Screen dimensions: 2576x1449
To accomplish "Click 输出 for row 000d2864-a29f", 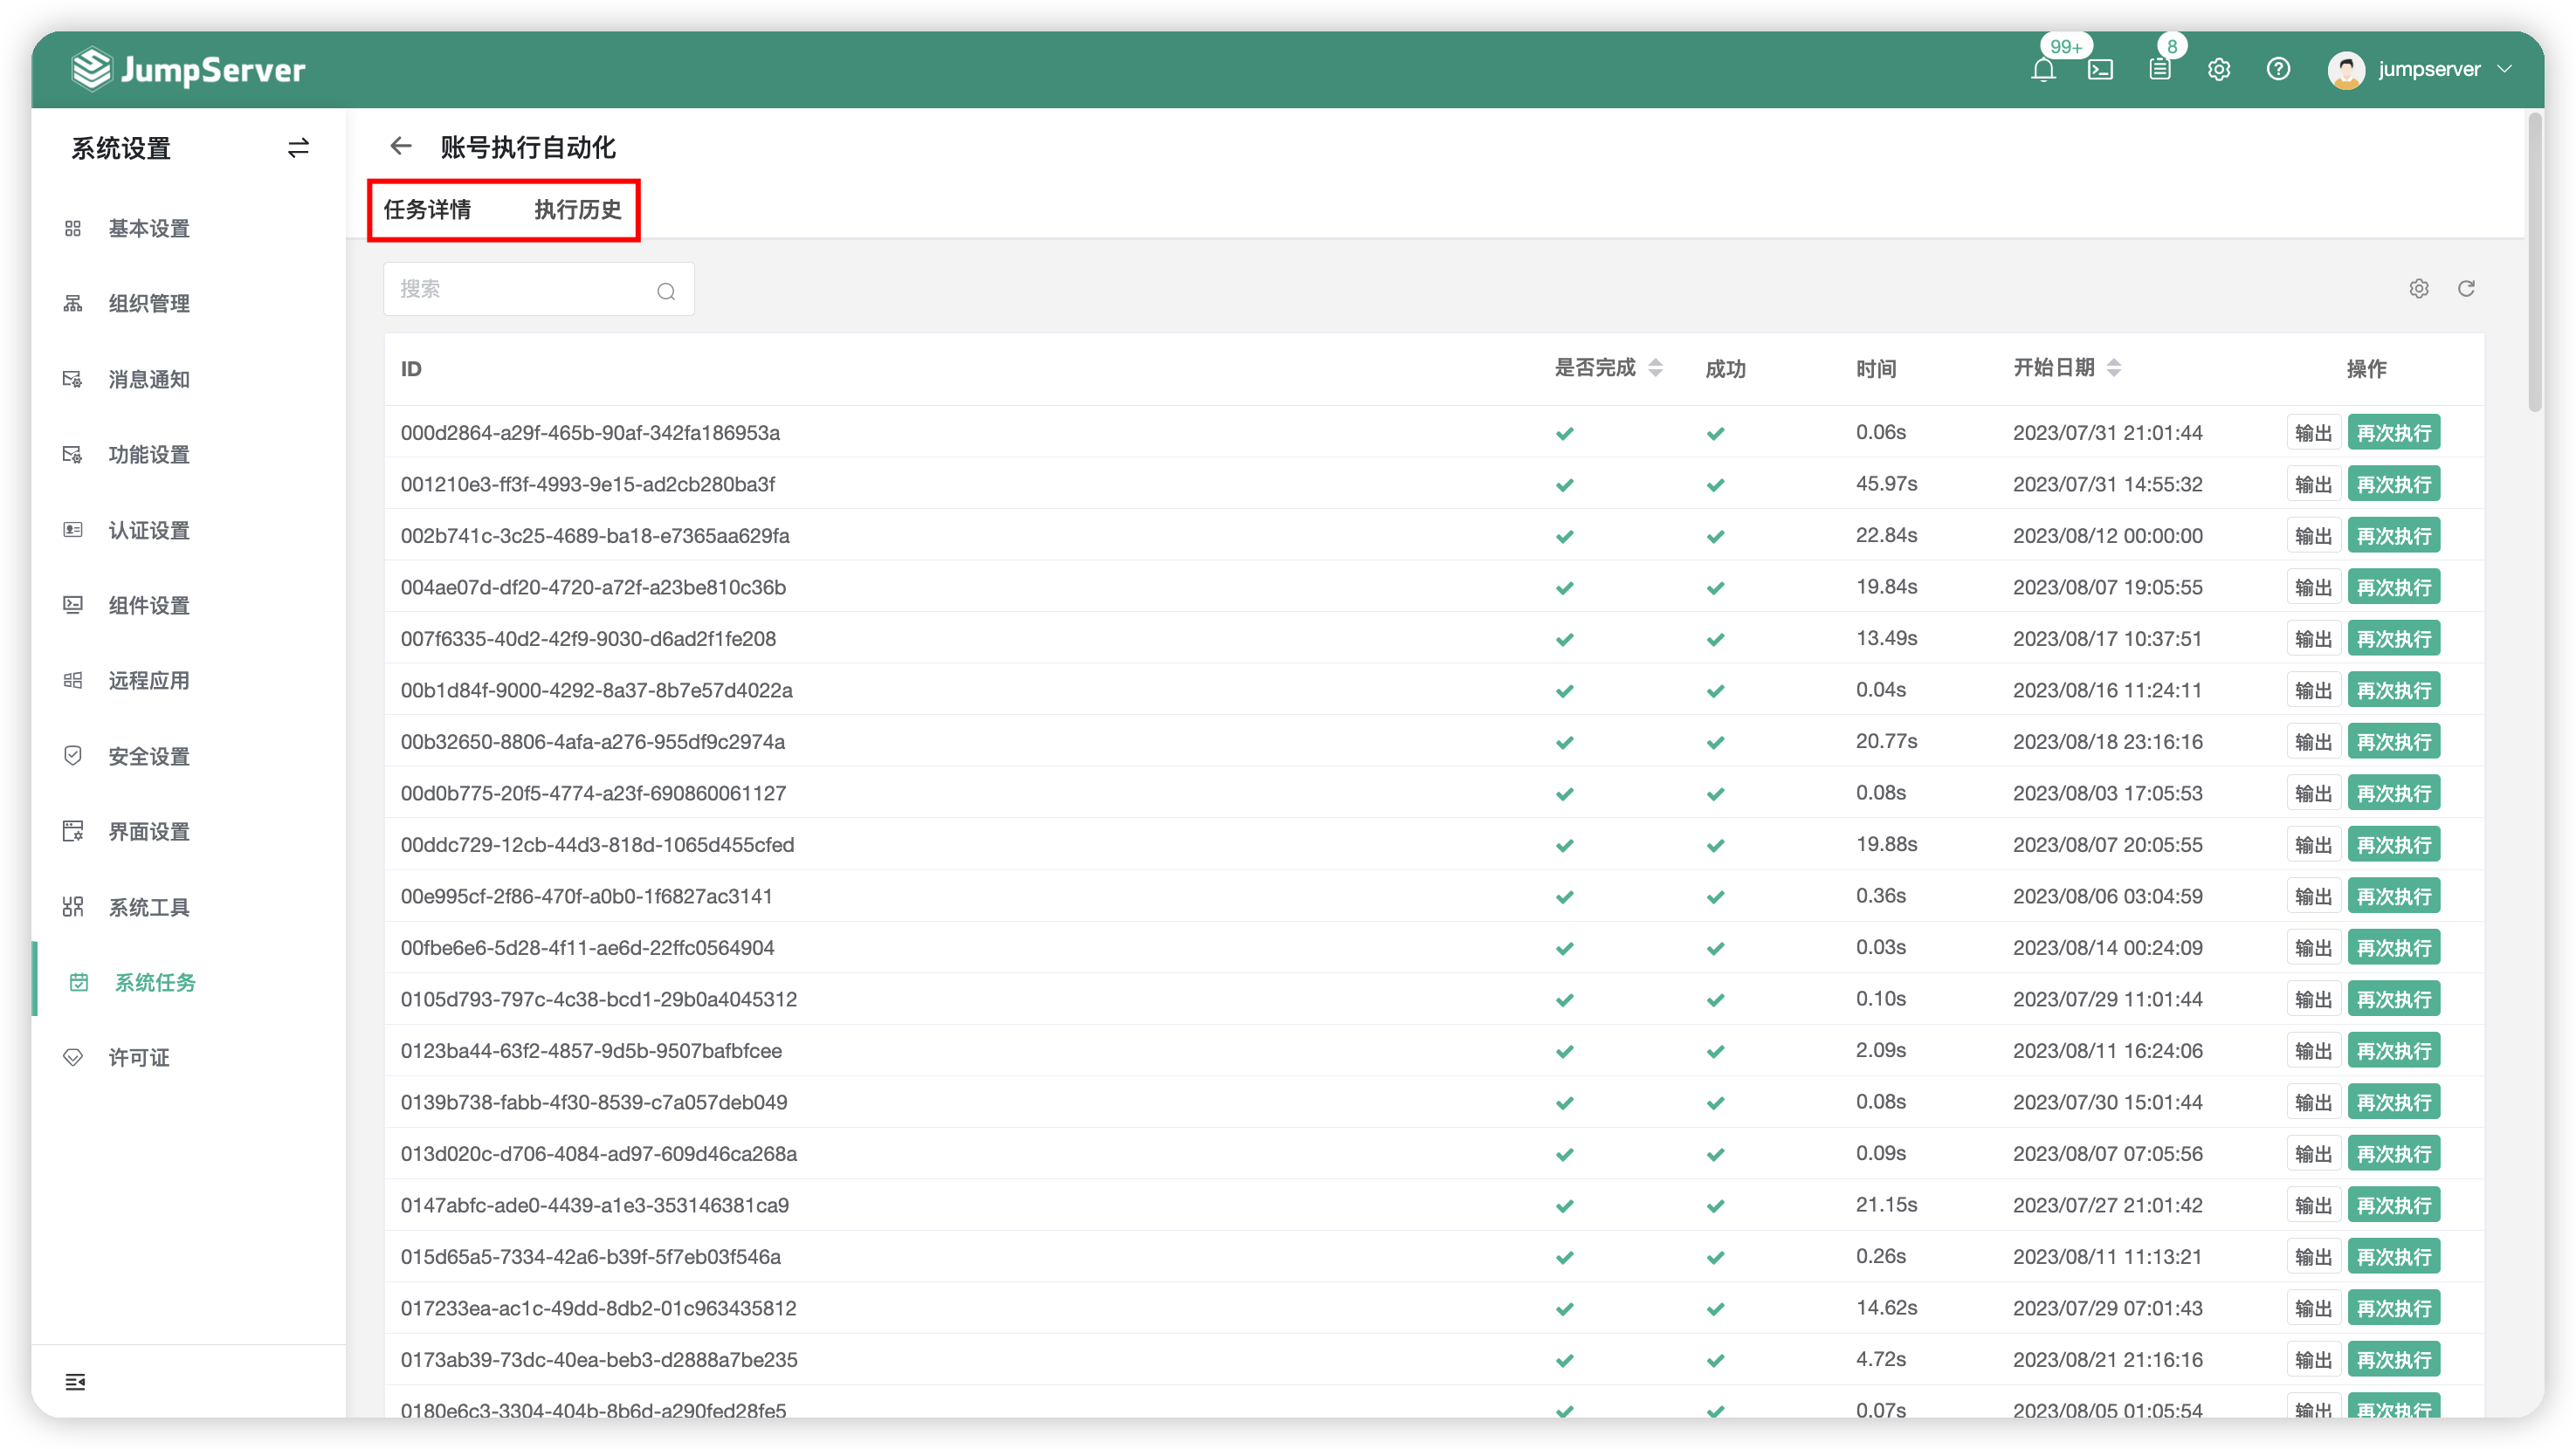I will point(2313,433).
